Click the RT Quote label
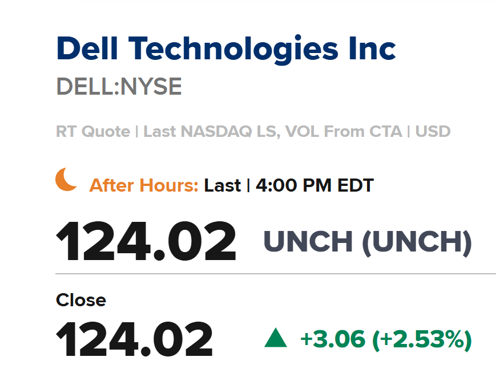The image size is (496, 365). coord(93,132)
